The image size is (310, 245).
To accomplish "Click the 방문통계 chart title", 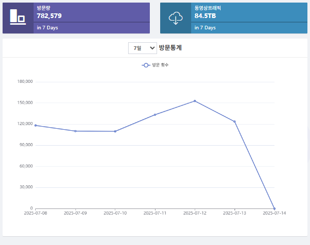I will [170, 48].
